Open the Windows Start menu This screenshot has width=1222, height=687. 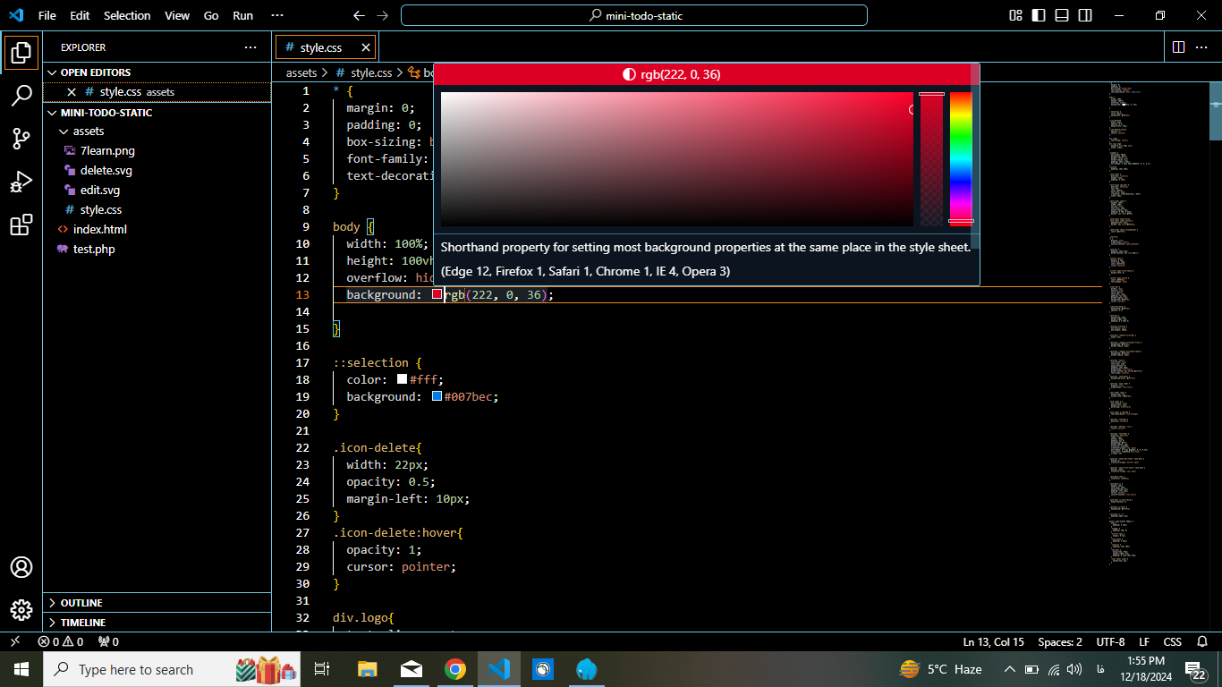pyautogui.click(x=21, y=669)
